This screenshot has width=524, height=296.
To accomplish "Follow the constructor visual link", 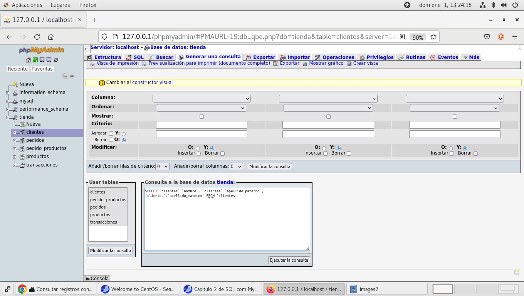I will (152, 82).
